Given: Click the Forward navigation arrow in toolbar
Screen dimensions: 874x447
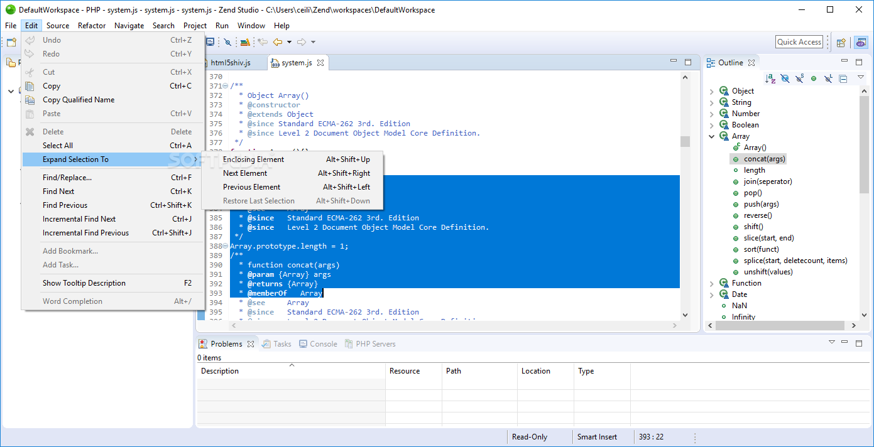Looking at the screenshot, I should point(302,42).
